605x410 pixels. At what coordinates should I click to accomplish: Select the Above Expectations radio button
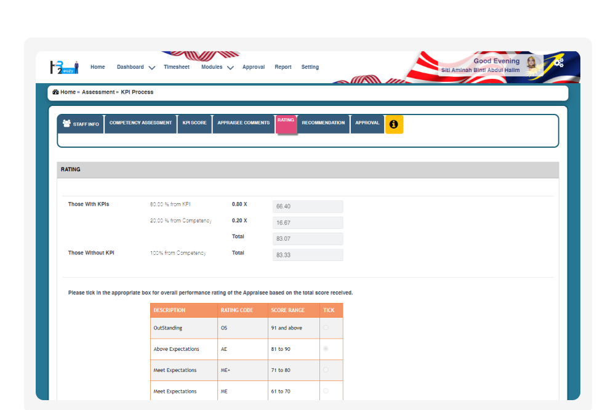coord(326,349)
